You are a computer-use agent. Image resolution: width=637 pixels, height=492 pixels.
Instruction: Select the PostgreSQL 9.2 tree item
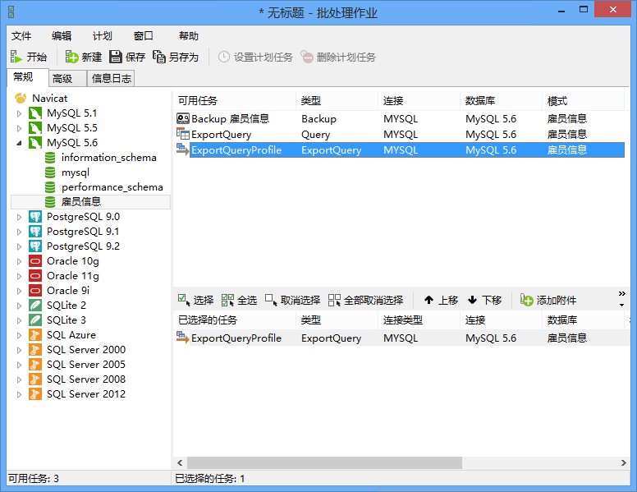tap(83, 246)
